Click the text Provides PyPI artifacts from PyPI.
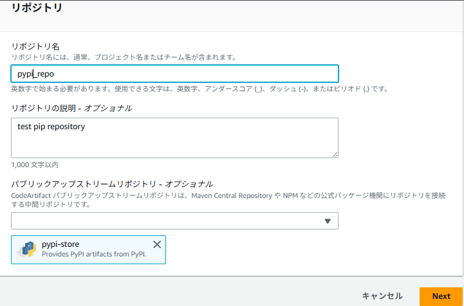 pyautogui.click(x=94, y=254)
